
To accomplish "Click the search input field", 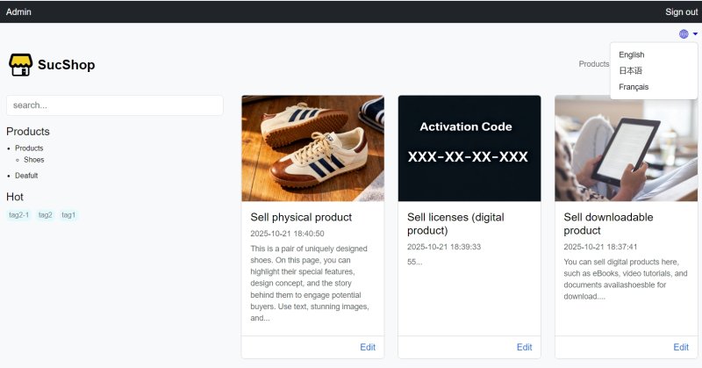I will tap(114, 105).
